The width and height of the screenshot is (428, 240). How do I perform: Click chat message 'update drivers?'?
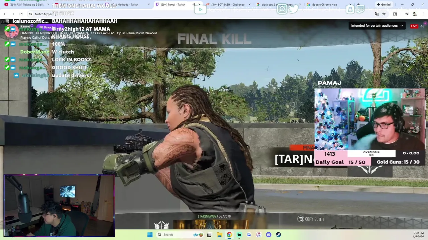click(x=72, y=75)
